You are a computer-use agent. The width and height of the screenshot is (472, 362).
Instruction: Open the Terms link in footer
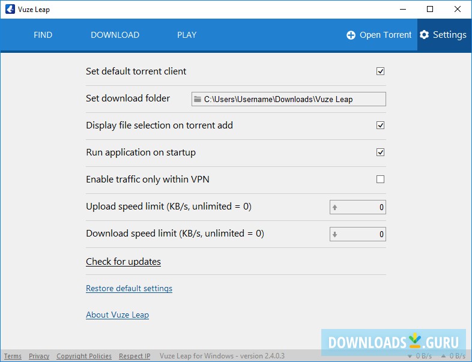click(13, 356)
